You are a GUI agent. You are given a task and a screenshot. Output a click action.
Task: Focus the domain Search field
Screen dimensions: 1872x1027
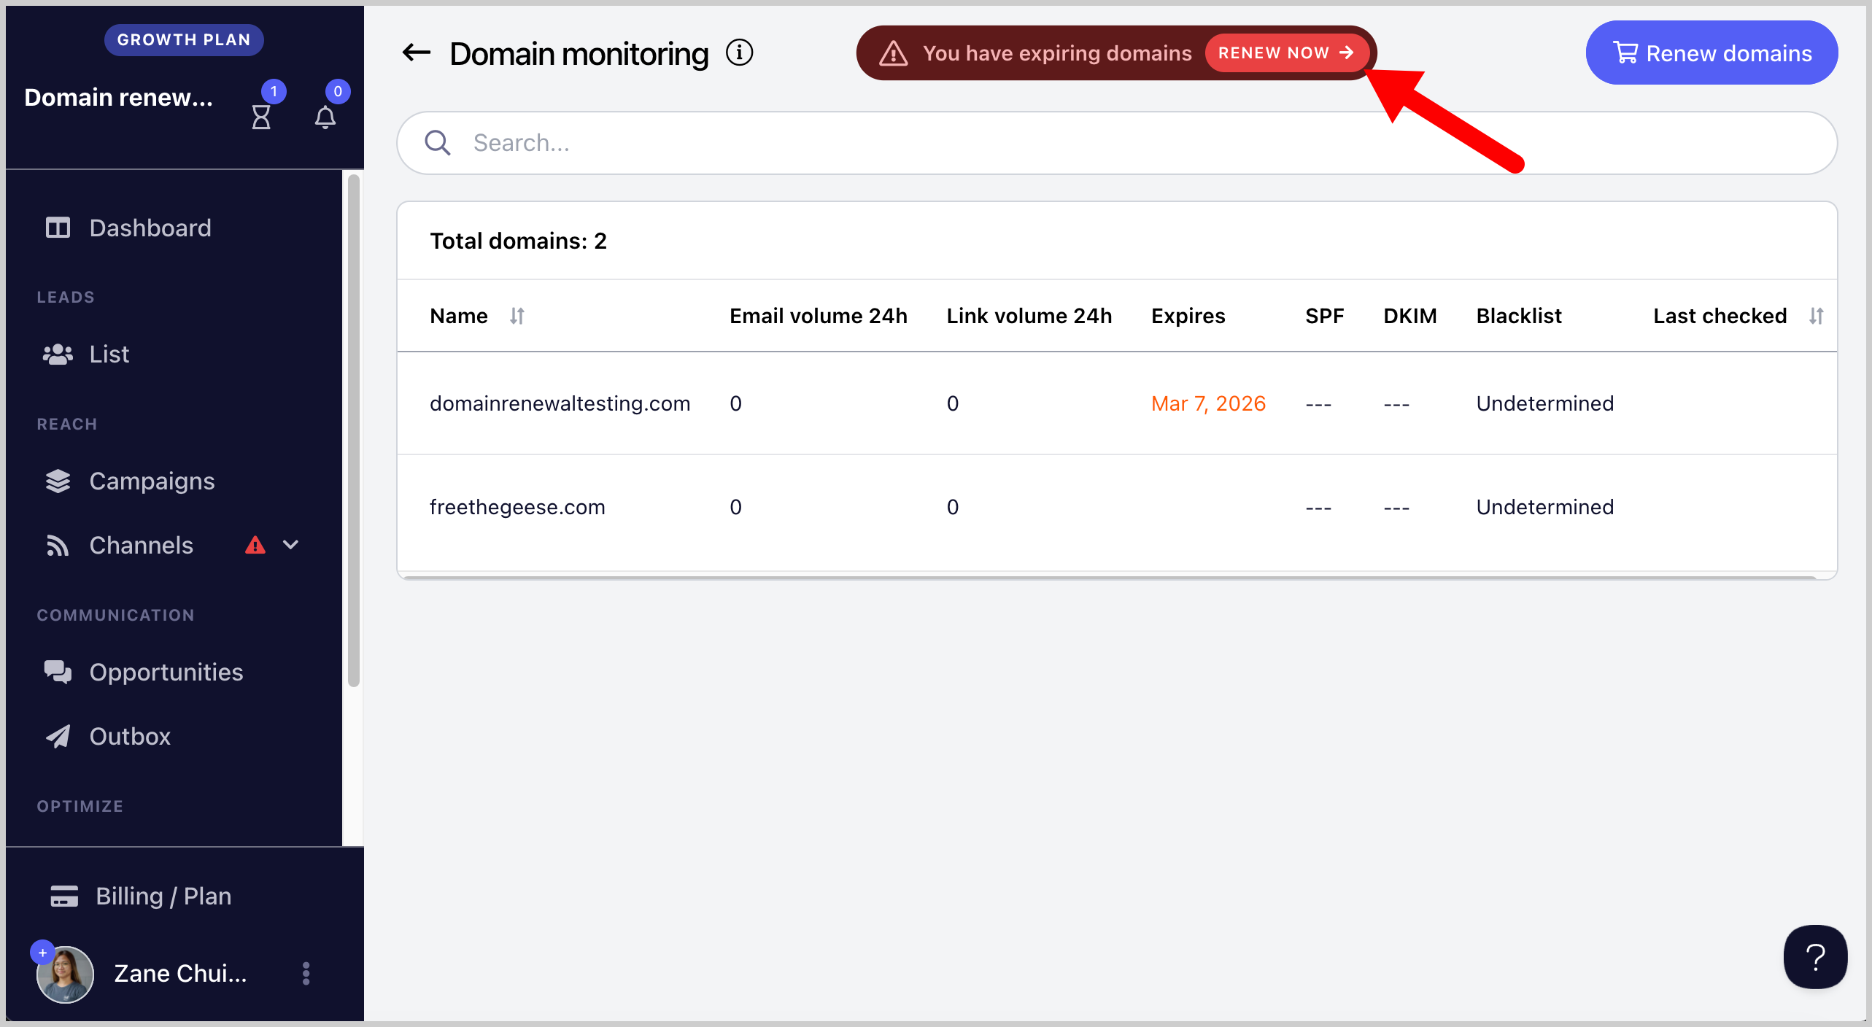(1116, 143)
